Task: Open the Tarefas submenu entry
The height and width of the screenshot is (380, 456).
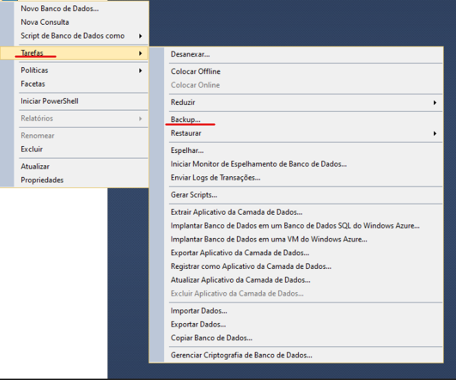Action: pos(32,53)
